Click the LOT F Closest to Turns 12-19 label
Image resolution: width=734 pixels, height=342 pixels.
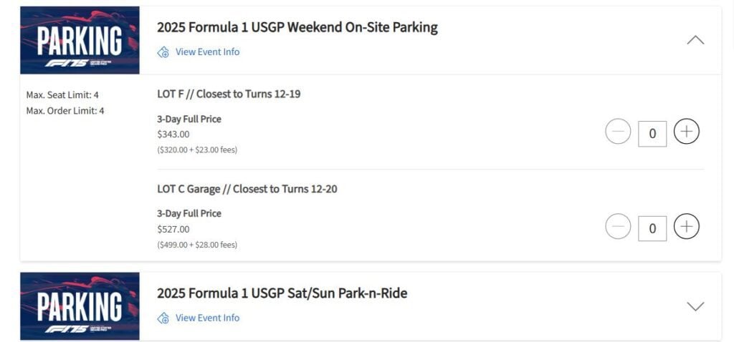(x=229, y=94)
